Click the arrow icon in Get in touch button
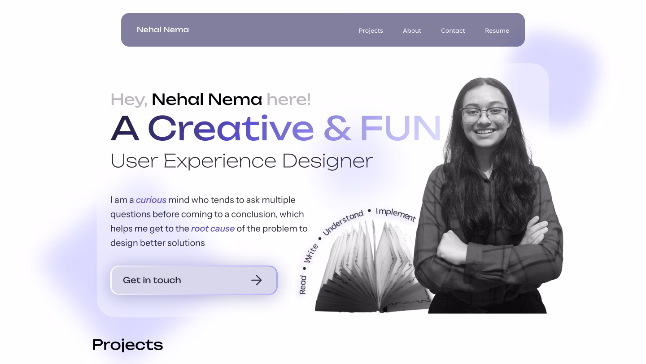Image resolution: width=646 pixels, height=364 pixels. pyautogui.click(x=257, y=280)
